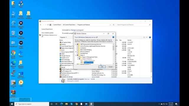Click the refresh button beside address bar
The image size is (189, 106).
pos(113,25)
